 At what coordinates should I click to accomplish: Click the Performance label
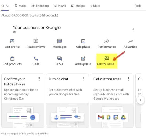tap(107, 47)
